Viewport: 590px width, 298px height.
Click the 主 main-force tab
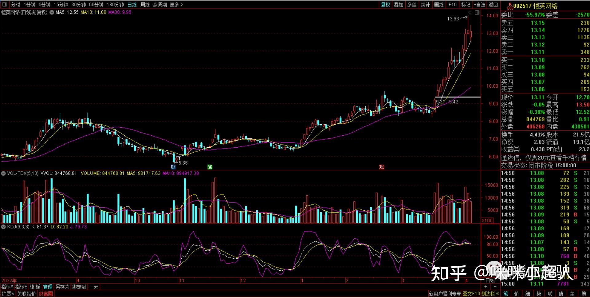(x=572, y=294)
